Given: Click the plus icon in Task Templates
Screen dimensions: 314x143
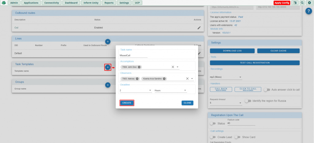Looking at the screenshot, I should tap(108, 67).
